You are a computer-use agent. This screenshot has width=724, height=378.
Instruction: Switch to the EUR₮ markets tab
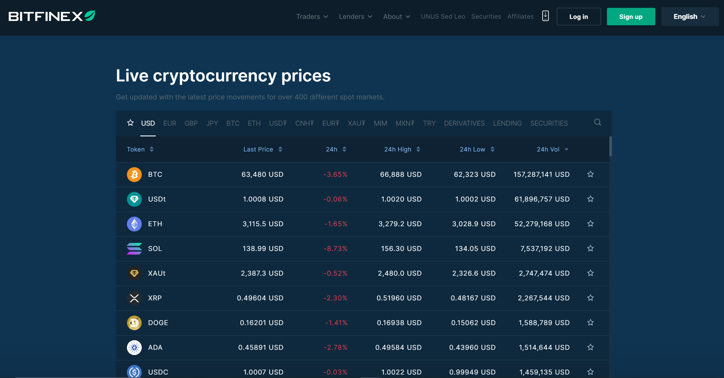(331, 123)
